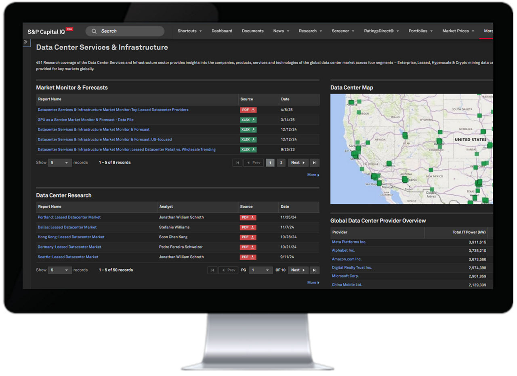Download PDF for Dallas: Leased Datacenter Market
This screenshot has width=517, height=376.
(x=248, y=227)
